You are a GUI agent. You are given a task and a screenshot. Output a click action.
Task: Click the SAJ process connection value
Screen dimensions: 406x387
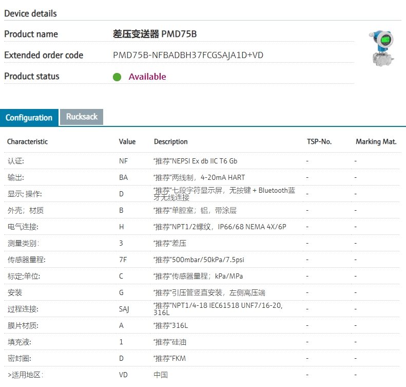[x=124, y=309]
